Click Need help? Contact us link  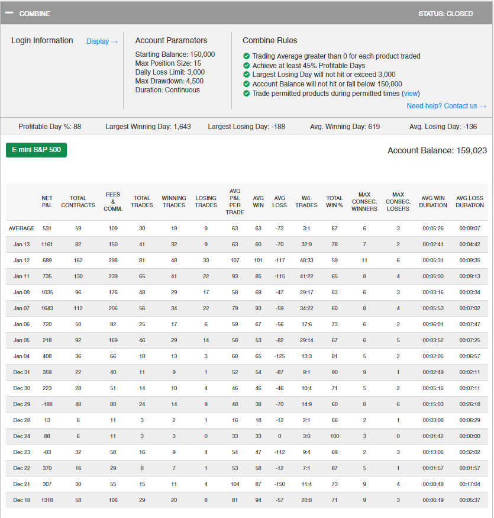click(x=446, y=106)
